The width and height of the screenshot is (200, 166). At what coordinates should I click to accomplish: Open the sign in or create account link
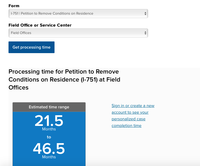[x=133, y=116]
